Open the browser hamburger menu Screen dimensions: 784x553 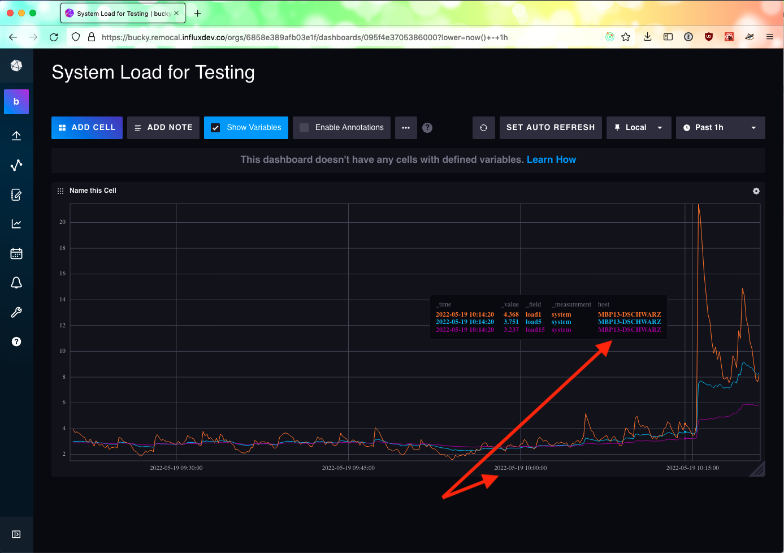(770, 37)
